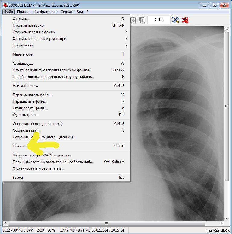Open the 'Изображение' menu

pyautogui.click(x=45, y=12)
